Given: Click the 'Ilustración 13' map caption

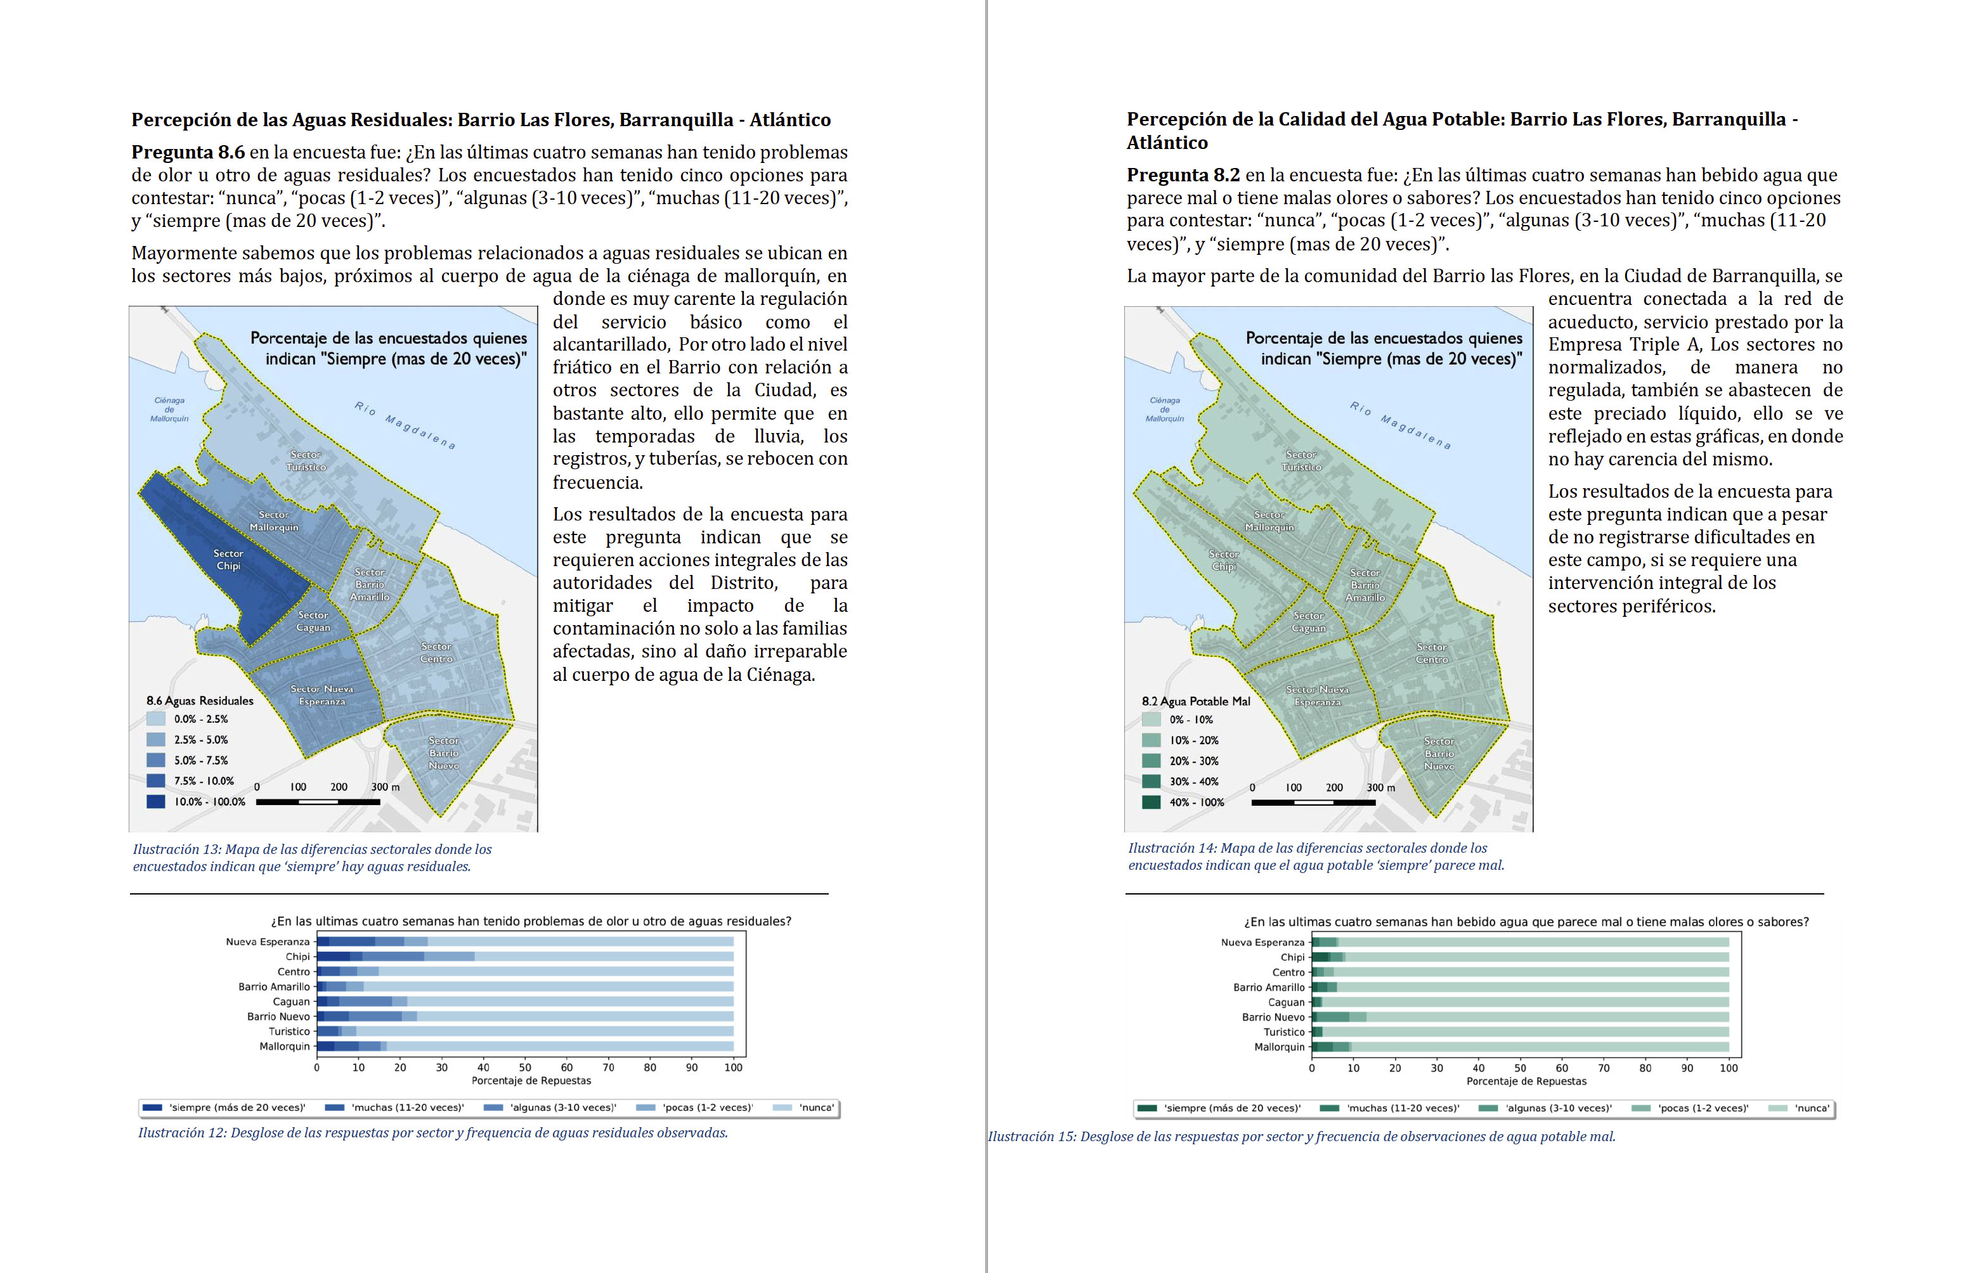Looking at the screenshot, I should tap(312, 857).
